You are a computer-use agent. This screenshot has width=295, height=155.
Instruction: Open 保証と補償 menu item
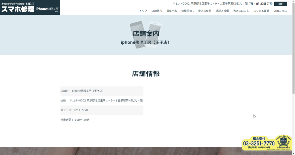(x=222, y=11)
